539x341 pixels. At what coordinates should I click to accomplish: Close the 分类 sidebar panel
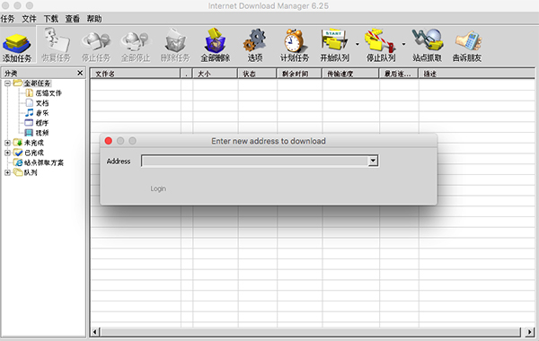(80, 73)
